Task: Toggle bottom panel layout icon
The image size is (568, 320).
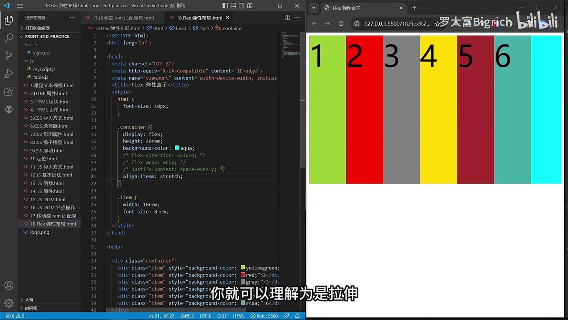Action: point(233,5)
